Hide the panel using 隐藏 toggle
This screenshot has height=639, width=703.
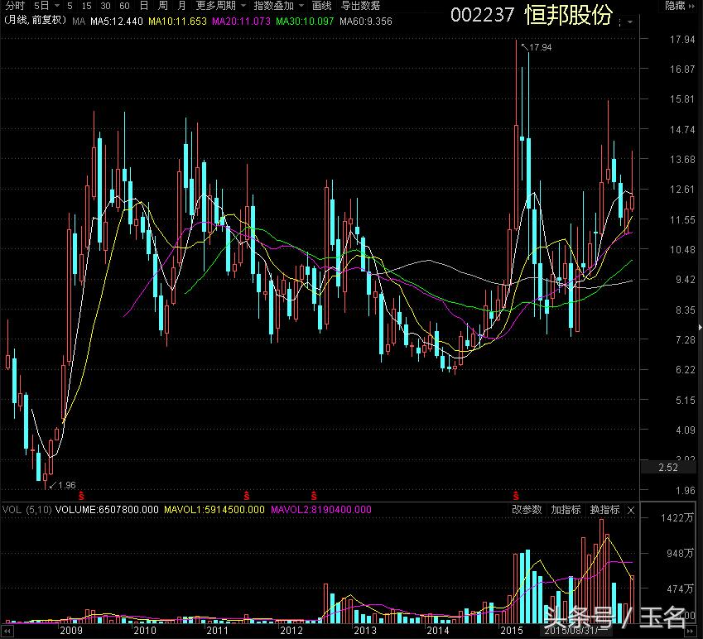coord(675,6)
